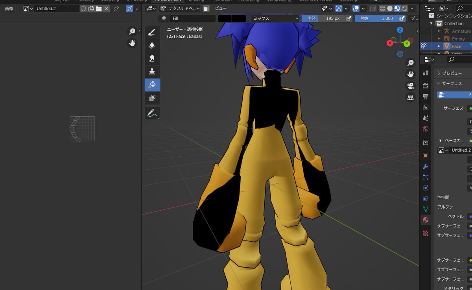Select the Mask tool
The height and width of the screenshot is (290, 472).
click(x=152, y=98)
